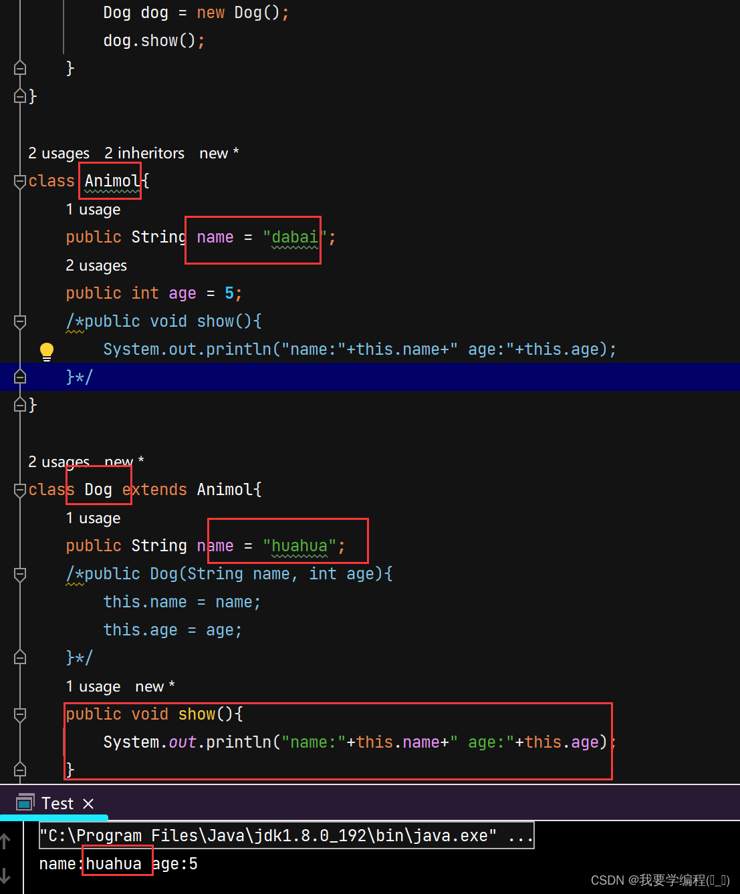This screenshot has width=740, height=894.
Task: Open '1 usage' hint above Animol name field
Action: tap(93, 209)
